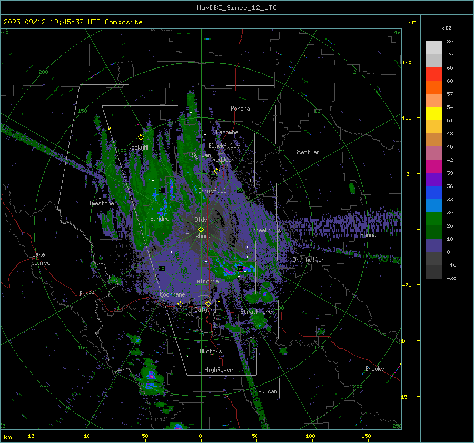Click the asterisk marker above Limestone label
Screen dimensions: 474x443
(x=100, y=199)
